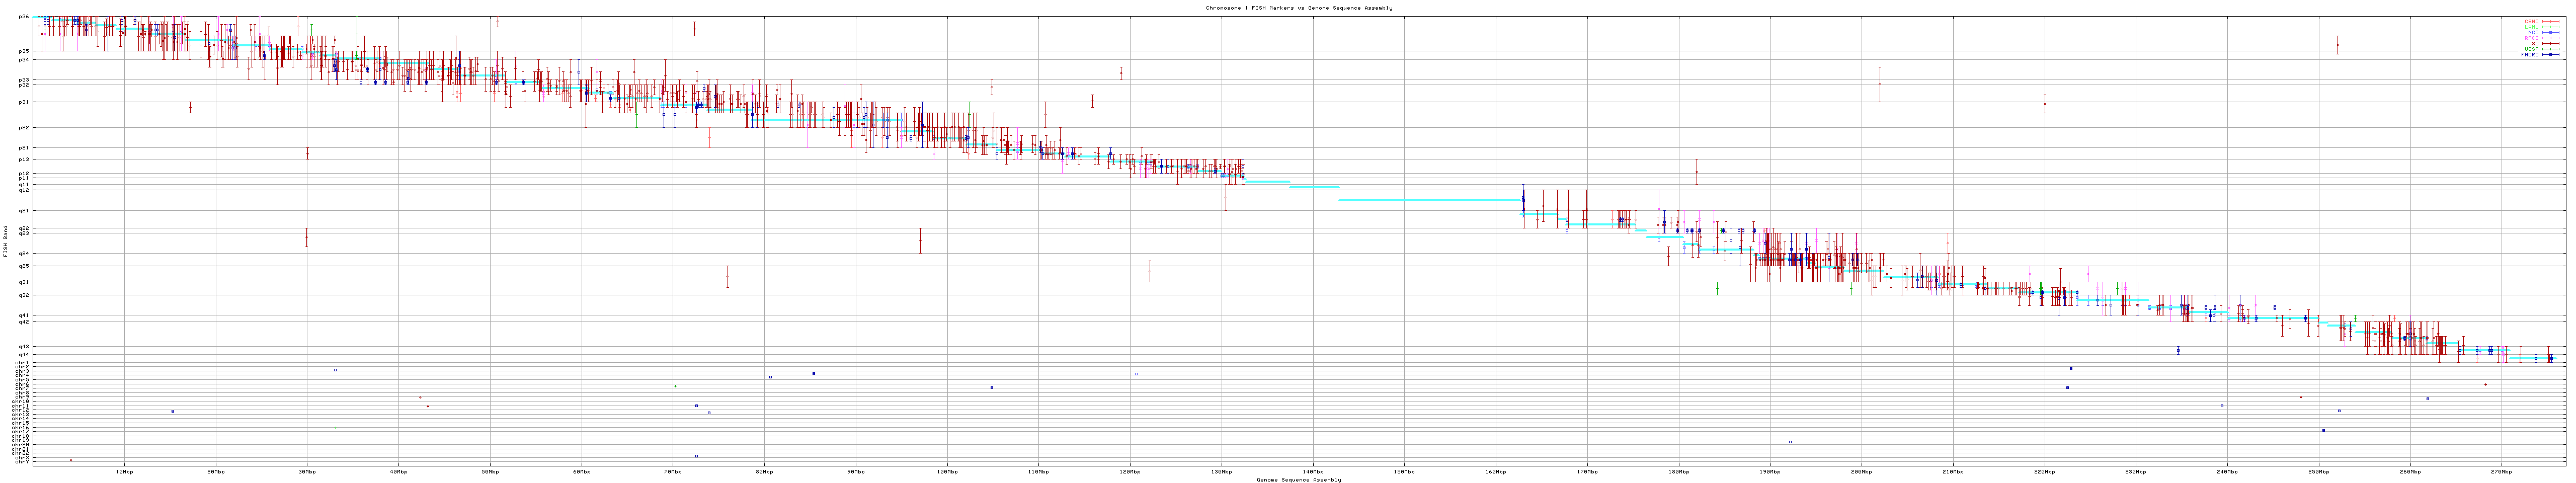Click the CSMC legend marker symbol
The height and width of the screenshot is (483, 2576).
click(2551, 21)
